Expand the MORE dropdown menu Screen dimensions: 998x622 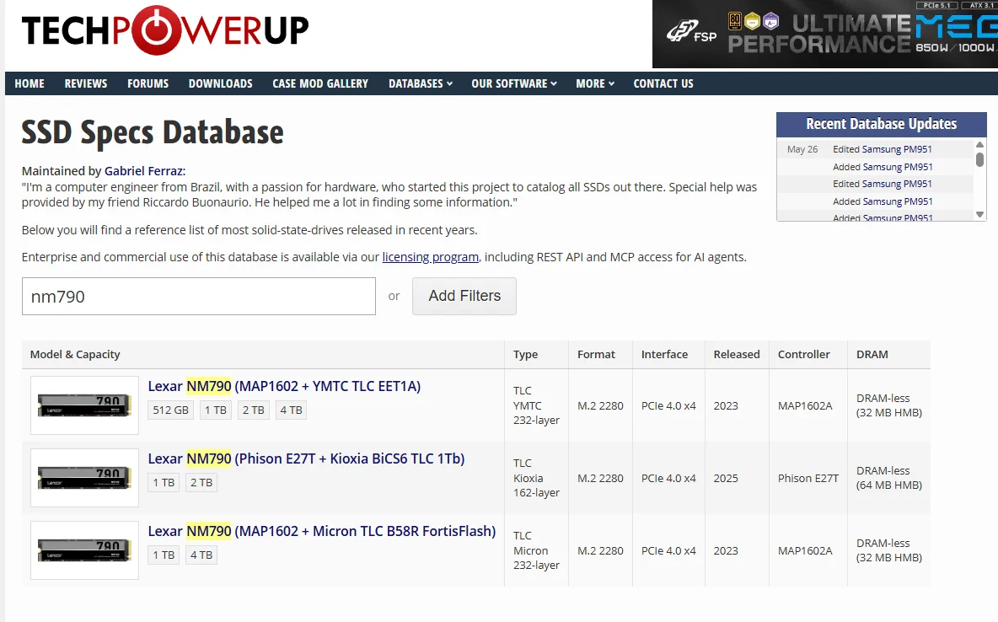pos(595,83)
